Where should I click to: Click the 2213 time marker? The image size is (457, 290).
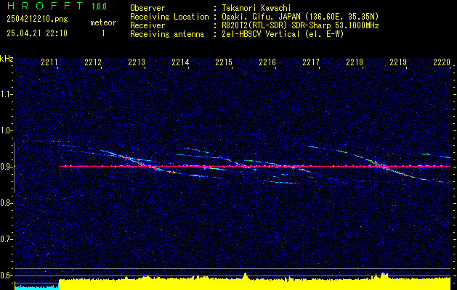(x=137, y=62)
